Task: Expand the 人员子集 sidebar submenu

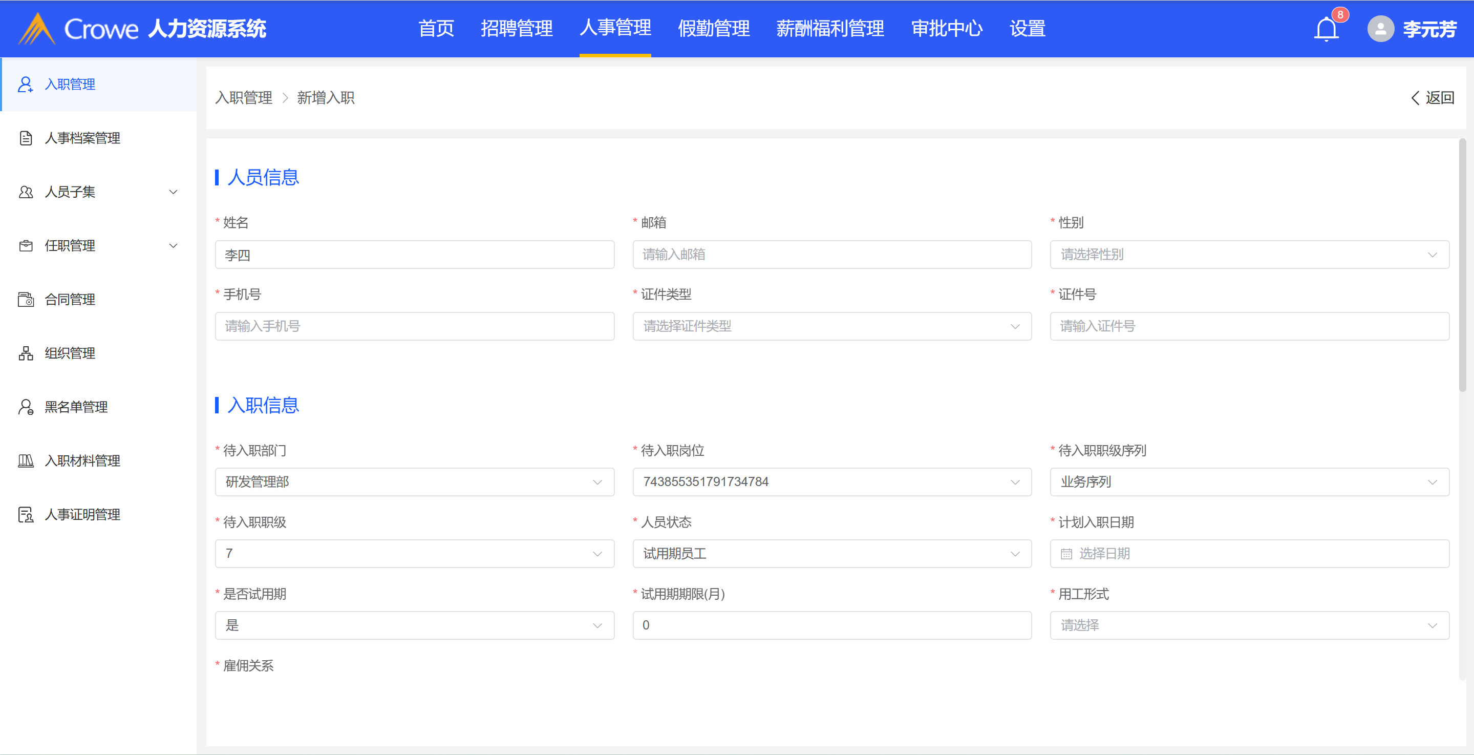Action: (x=173, y=192)
